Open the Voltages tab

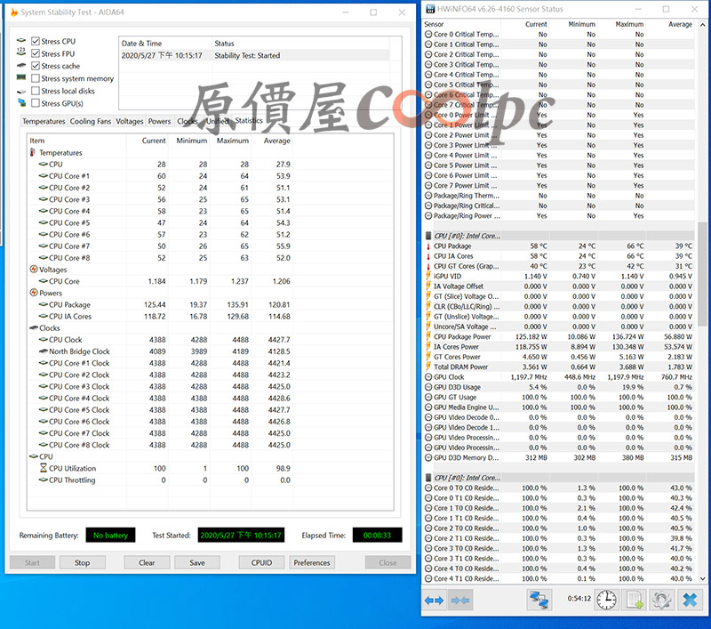tap(129, 121)
